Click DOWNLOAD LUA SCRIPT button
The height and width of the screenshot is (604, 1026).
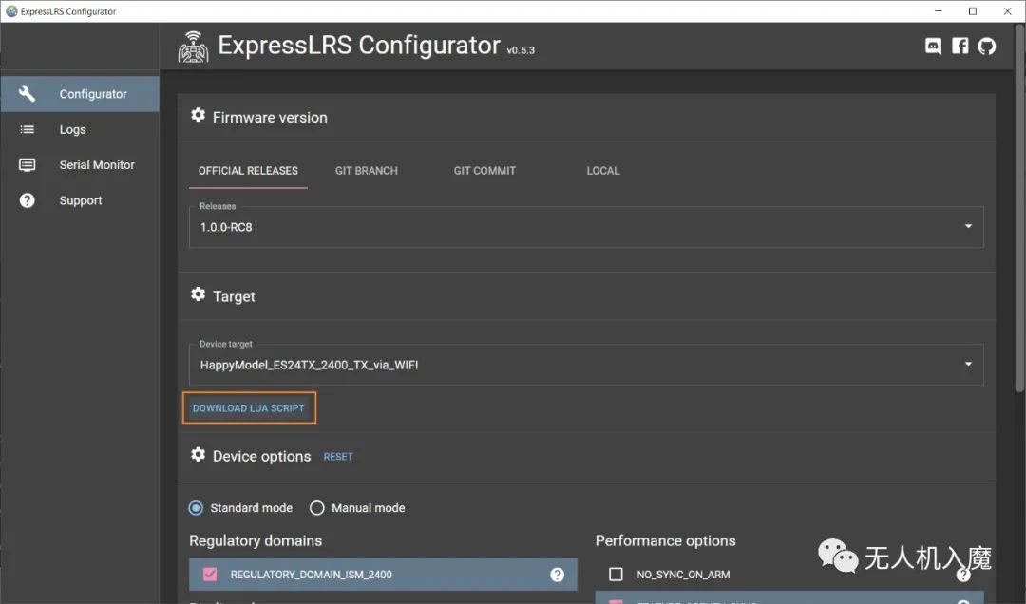(249, 408)
